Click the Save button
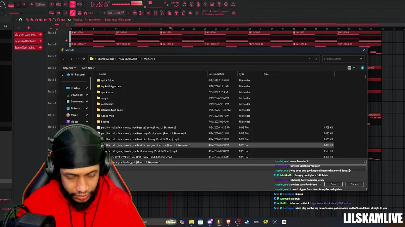 pyautogui.click(x=333, y=184)
